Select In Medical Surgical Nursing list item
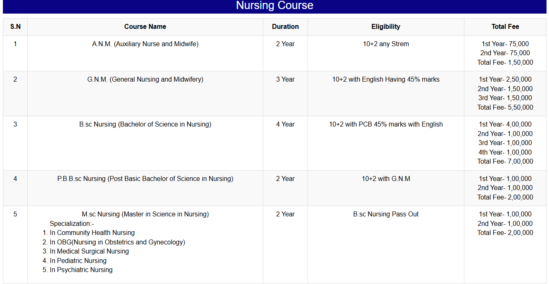The height and width of the screenshot is (284, 549). (89, 251)
